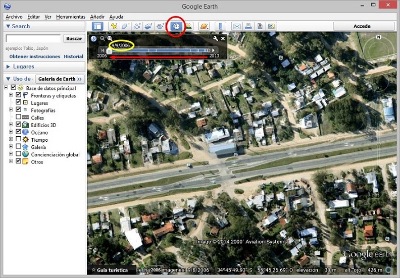Screen dimensions: 400x278
Task: Save image icon in toolbar
Action: coord(260,26)
